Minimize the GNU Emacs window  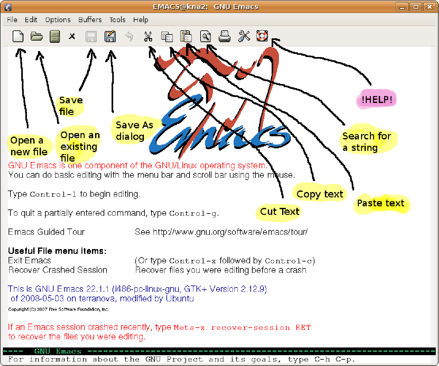(x=402, y=7)
